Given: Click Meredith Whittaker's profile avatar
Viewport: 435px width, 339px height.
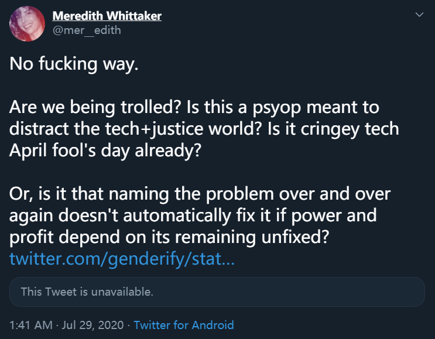Looking at the screenshot, I should coord(28,23).
